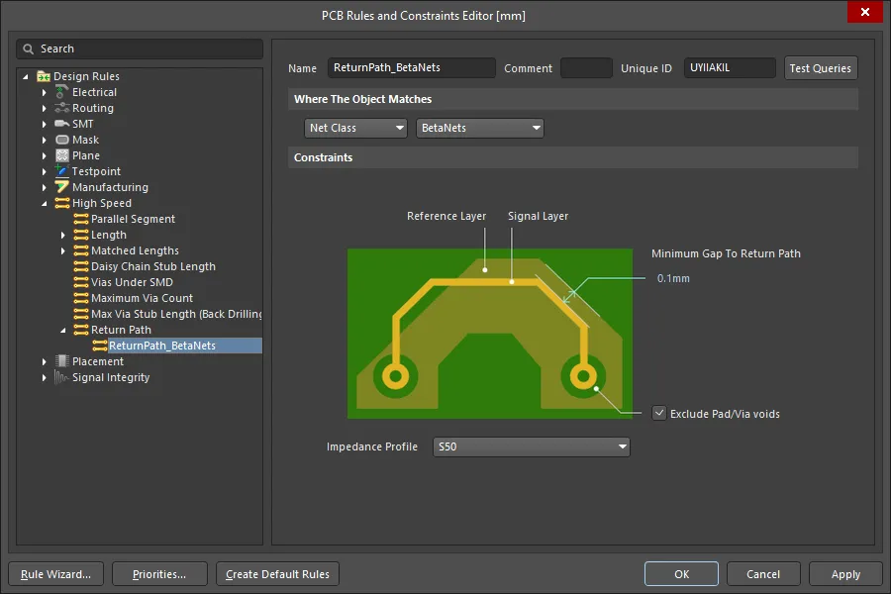Click the Plane rules category icon
The width and height of the screenshot is (891, 594).
62,155
